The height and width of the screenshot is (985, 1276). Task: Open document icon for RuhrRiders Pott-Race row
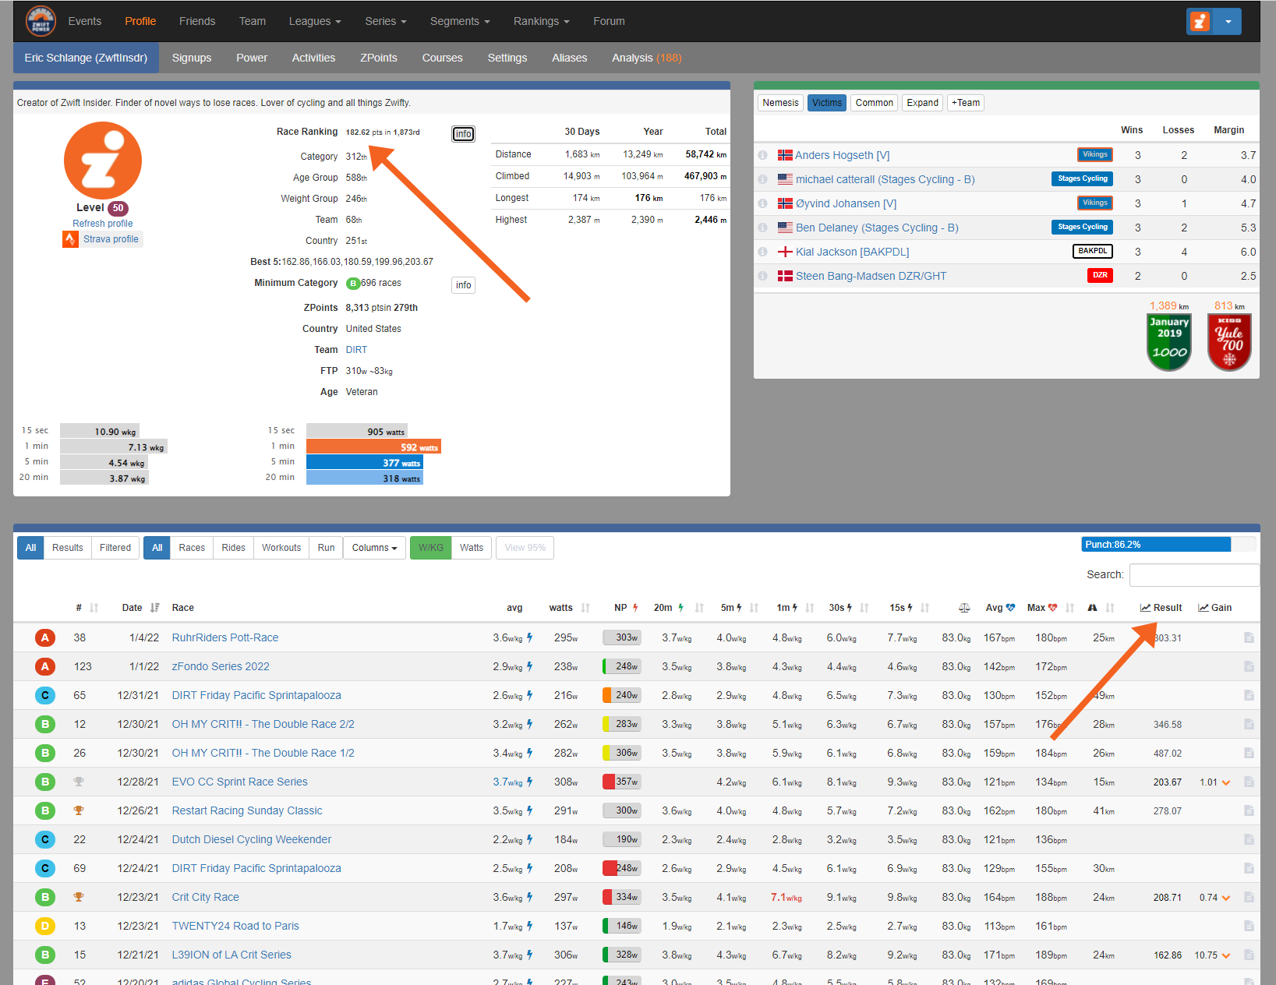1249,637
